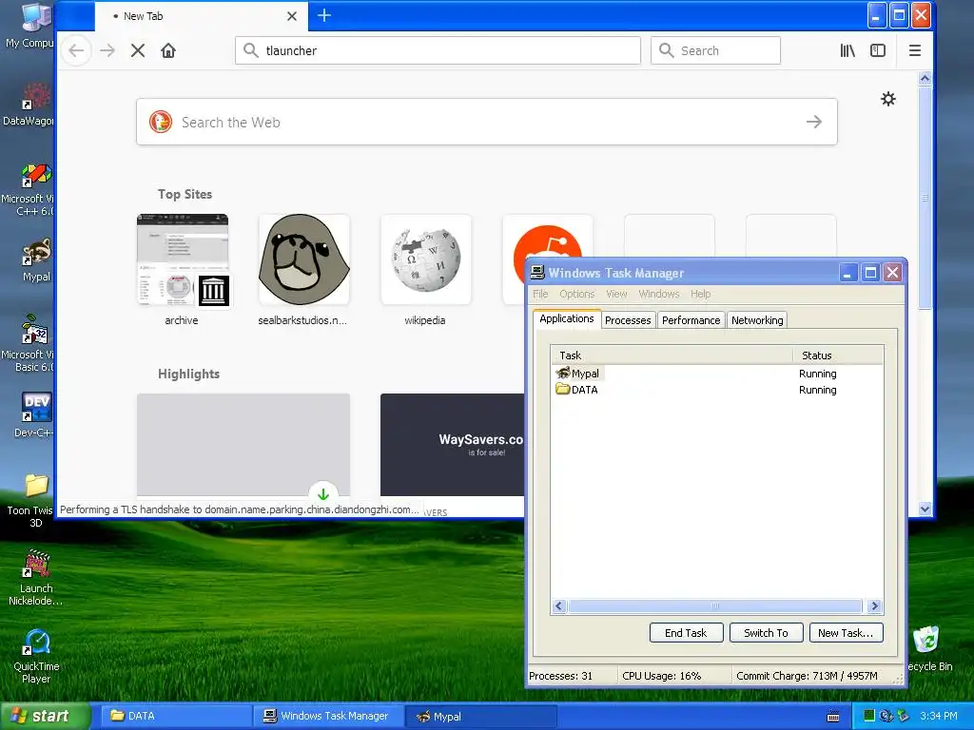This screenshot has height=730, width=974.
Task: Open the View menu in Task Manager
Action: [x=616, y=294]
